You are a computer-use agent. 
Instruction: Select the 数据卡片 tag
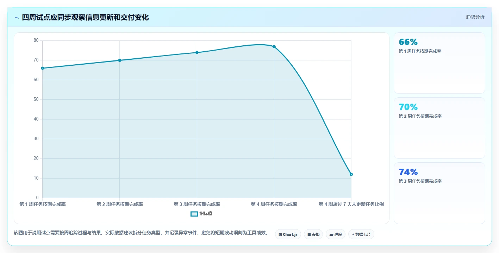pyautogui.click(x=361, y=234)
